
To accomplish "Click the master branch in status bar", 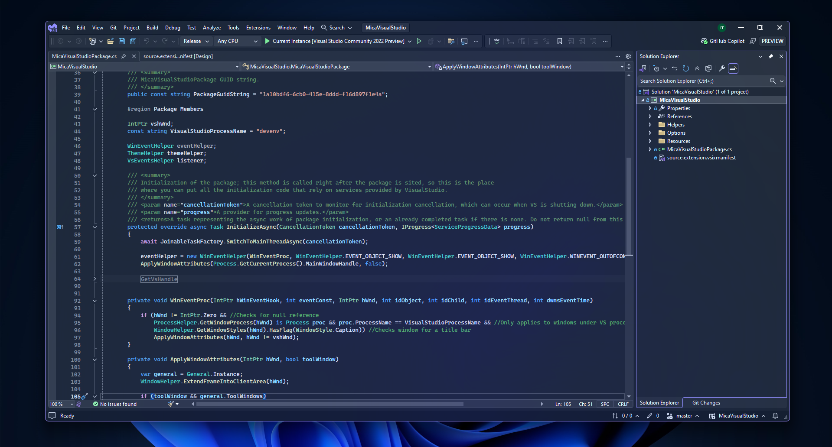I will point(683,416).
